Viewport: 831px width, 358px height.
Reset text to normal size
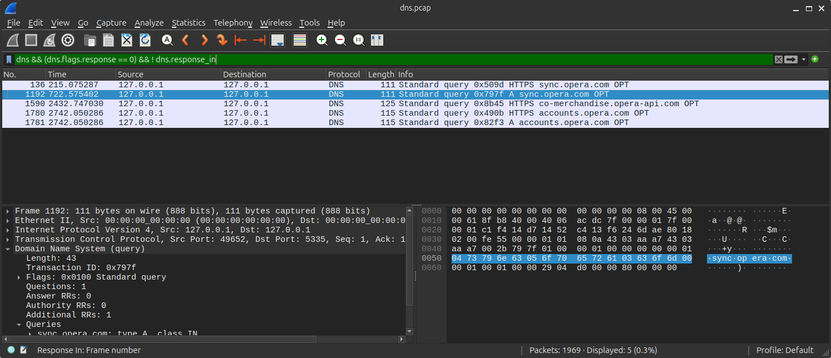pyautogui.click(x=359, y=40)
